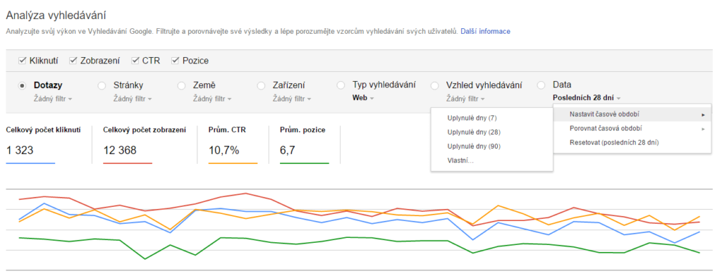The image size is (722, 276).
Task: Toggle the Zobrazení checkbox
Action: (x=73, y=61)
